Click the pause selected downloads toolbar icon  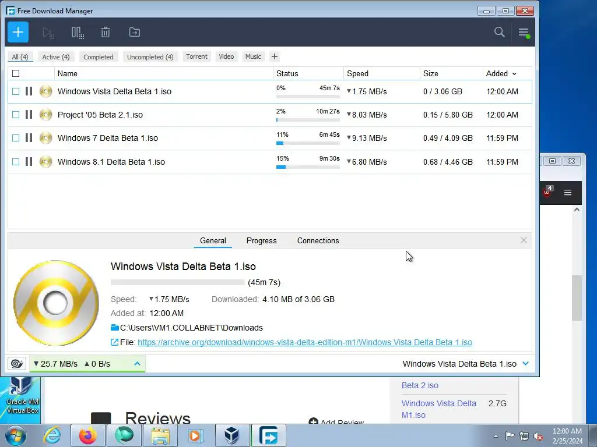click(x=78, y=33)
